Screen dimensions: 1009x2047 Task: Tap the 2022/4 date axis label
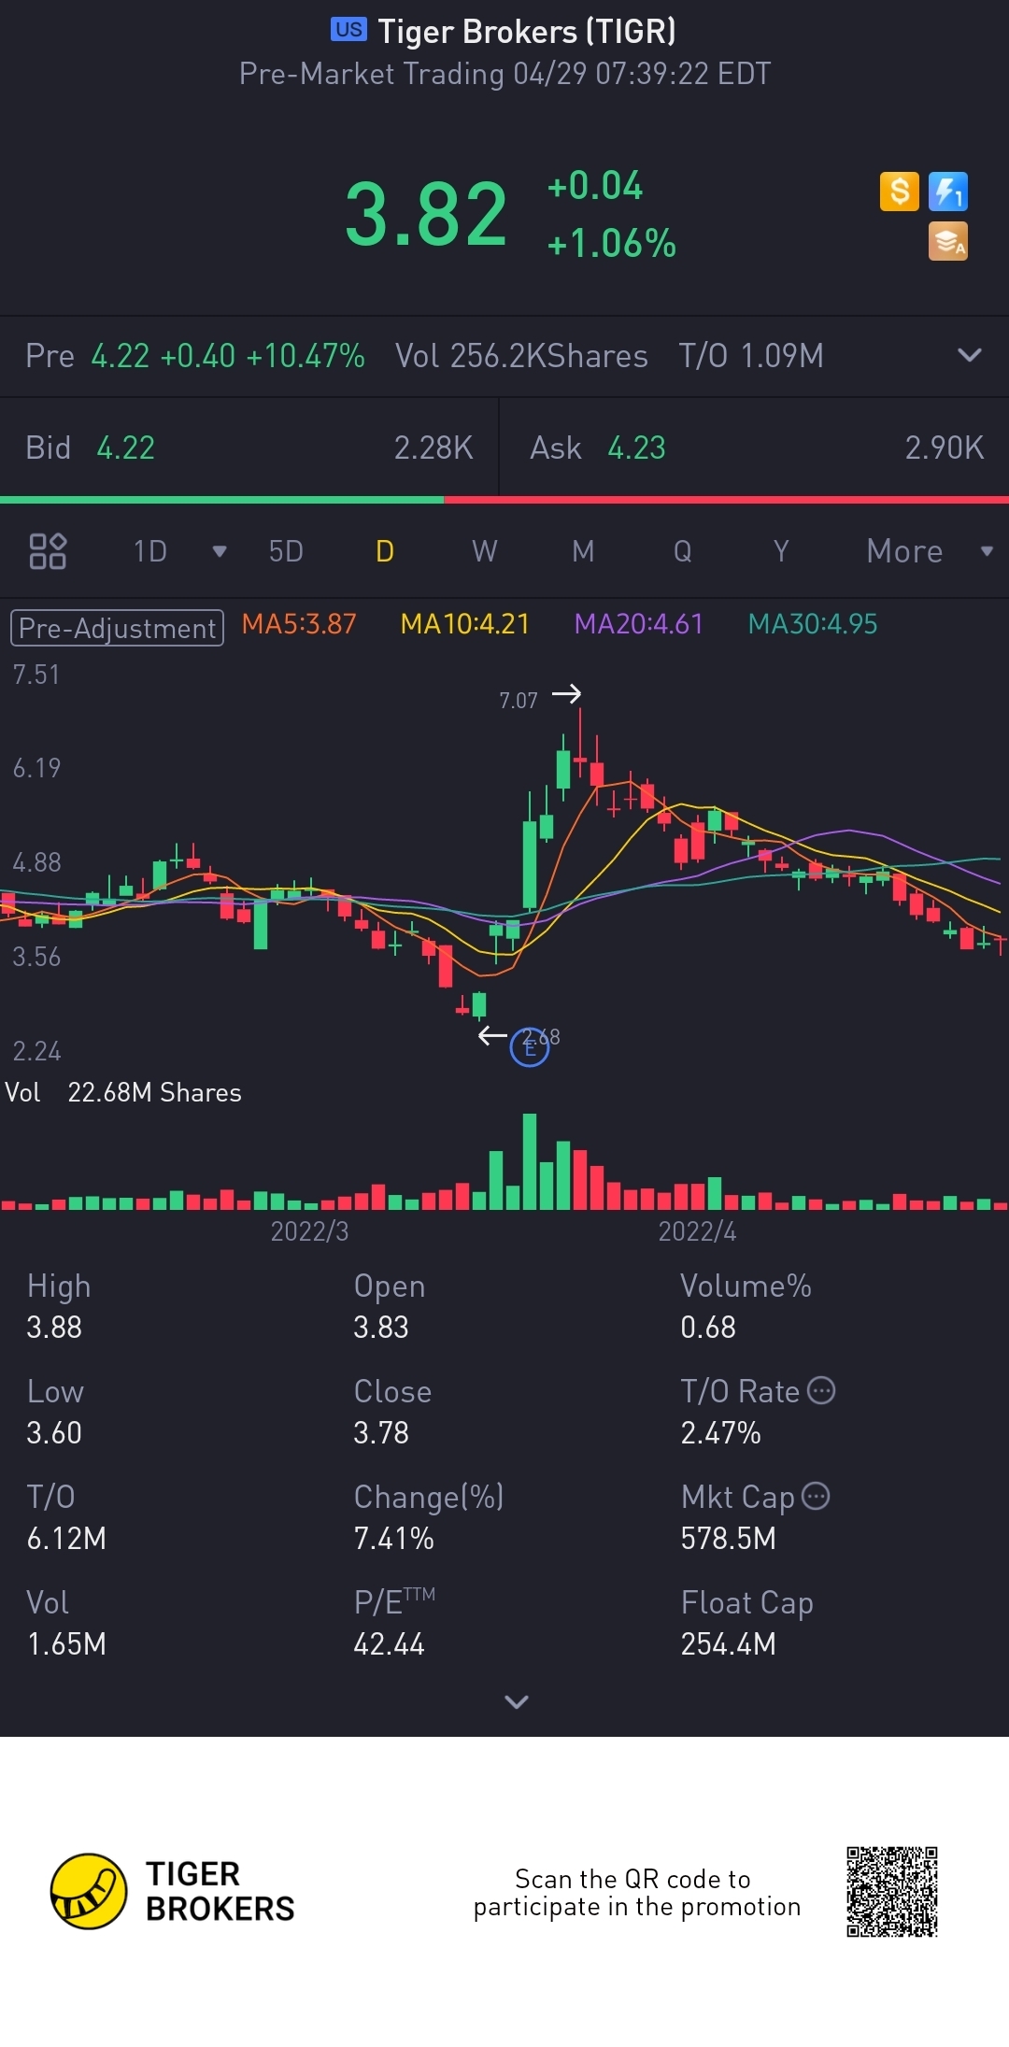click(x=697, y=1231)
